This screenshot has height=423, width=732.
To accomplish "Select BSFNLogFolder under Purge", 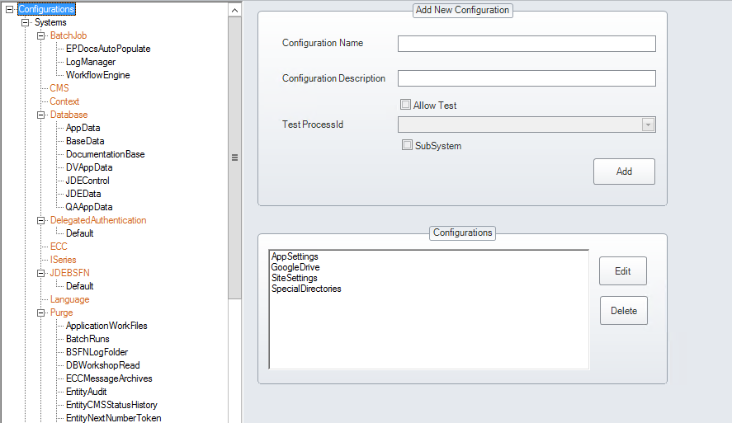I will (97, 352).
